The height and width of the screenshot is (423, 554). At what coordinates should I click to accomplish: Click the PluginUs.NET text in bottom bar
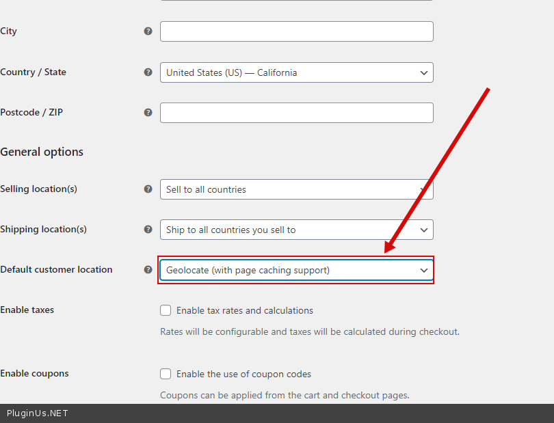click(38, 413)
